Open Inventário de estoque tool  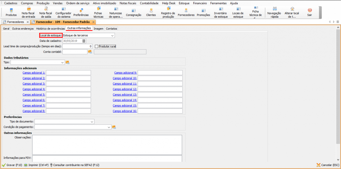pyautogui.click(x=221, y=12)
